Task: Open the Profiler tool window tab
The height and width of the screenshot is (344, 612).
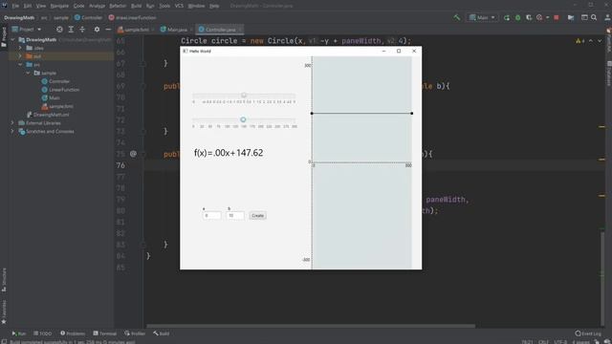Action: pyautogui.click(x=135, y=333)
